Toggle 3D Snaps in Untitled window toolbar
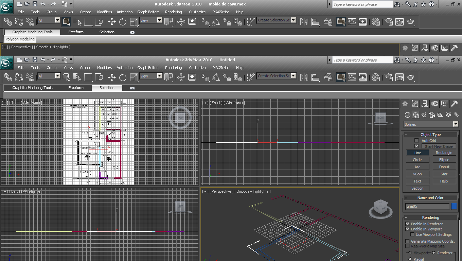462x261 pixels. (205, 77)
